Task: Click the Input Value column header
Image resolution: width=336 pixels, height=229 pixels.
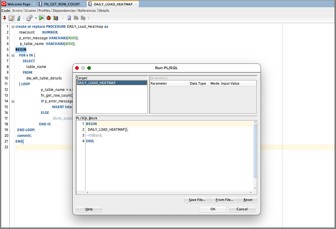Action: click(x=238, y=83)
